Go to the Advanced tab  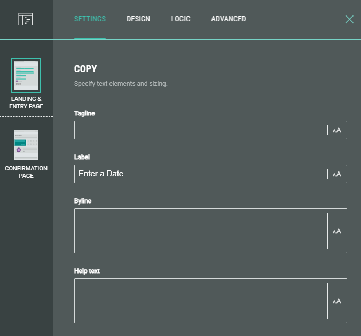point(229,19)
